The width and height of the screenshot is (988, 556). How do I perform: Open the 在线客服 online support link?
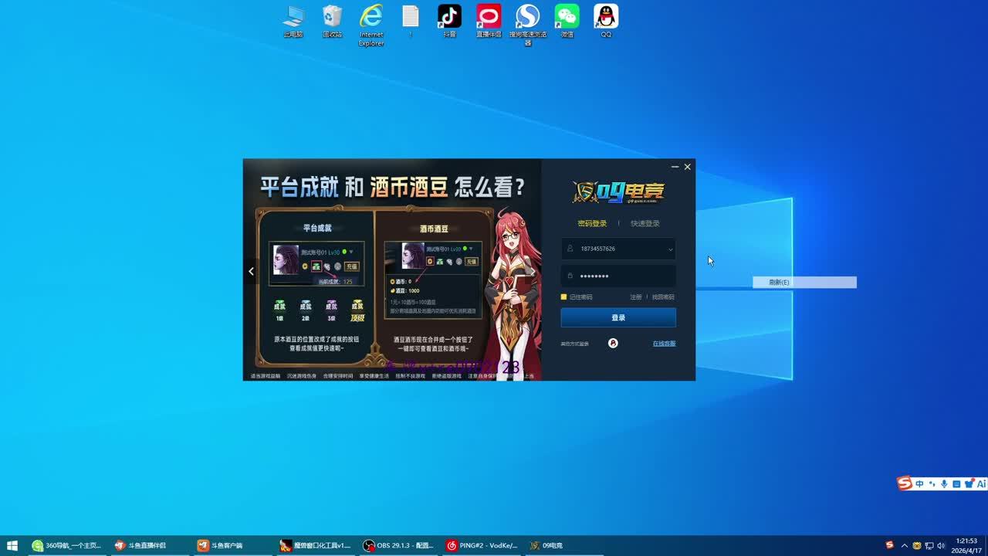click(664, 344)
